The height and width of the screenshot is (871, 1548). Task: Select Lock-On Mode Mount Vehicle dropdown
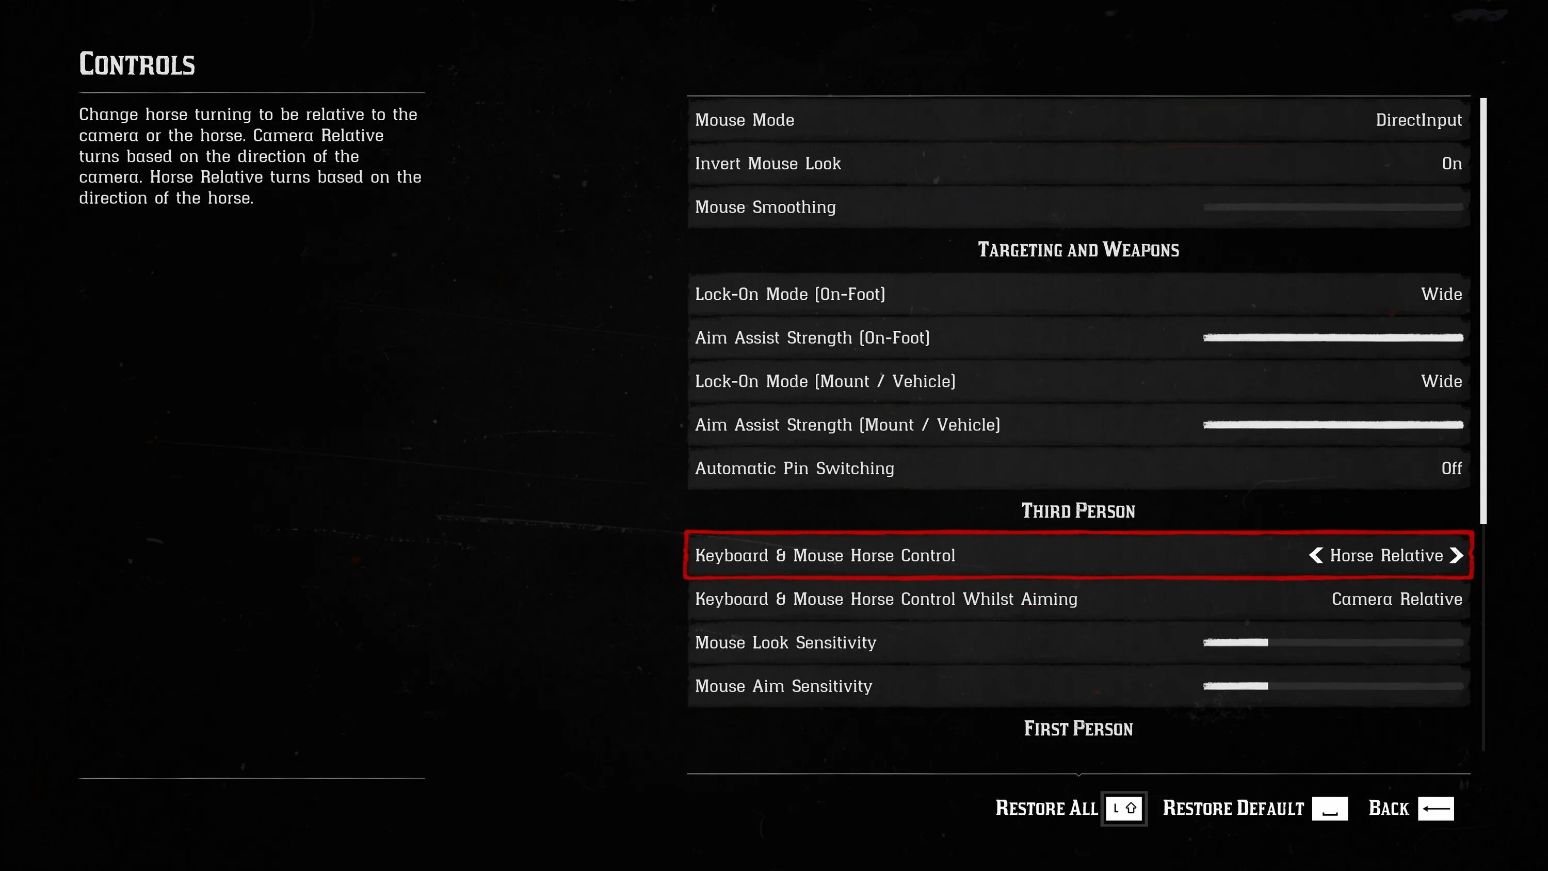(x=1078, y=381)
